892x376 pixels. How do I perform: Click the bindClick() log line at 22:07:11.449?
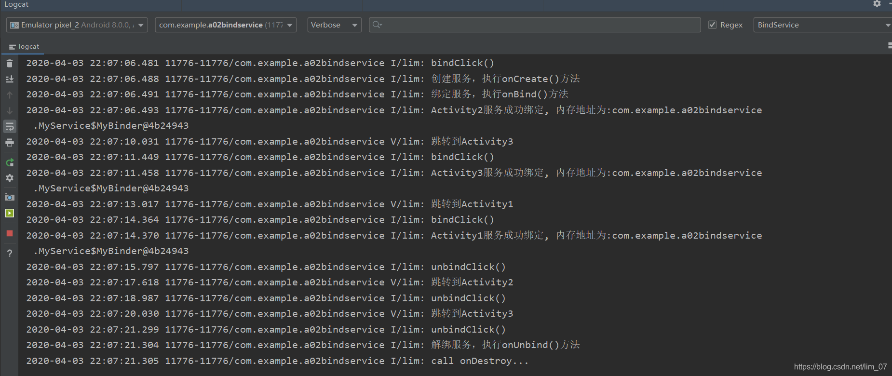(260, 157)
